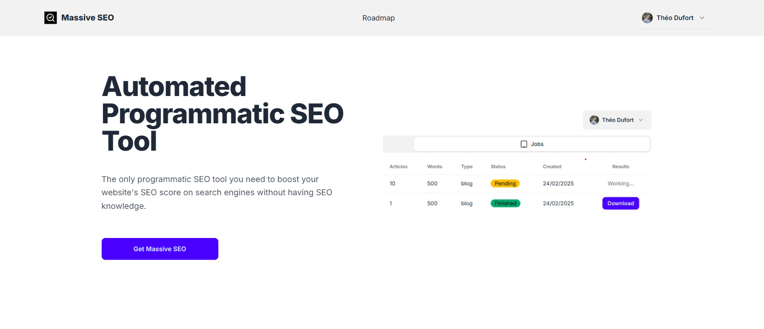Click the Working... result text

pyautogui.click(x=621, y=183)
